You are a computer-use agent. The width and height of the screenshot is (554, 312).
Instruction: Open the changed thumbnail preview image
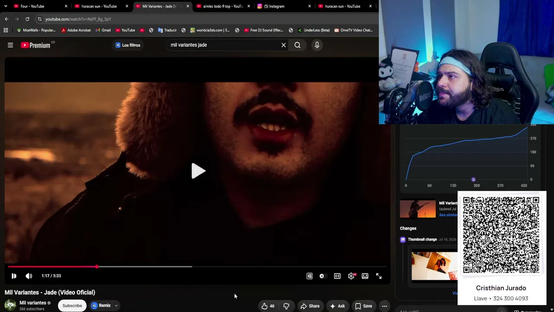pos(435,266)
